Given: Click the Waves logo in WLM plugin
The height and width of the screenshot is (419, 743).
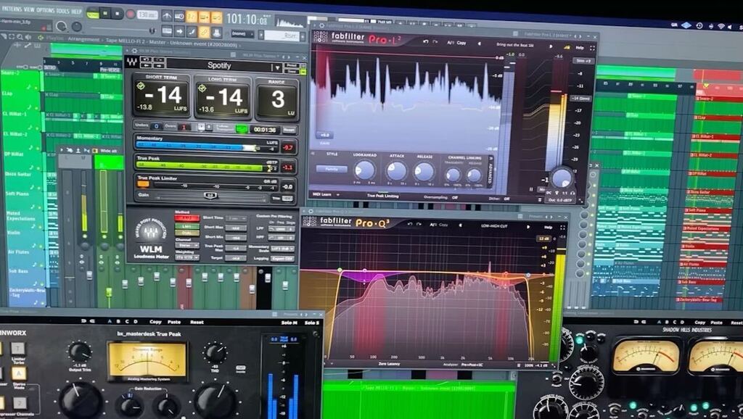Looking at the screenshot, I should click(x=131, y=62).
